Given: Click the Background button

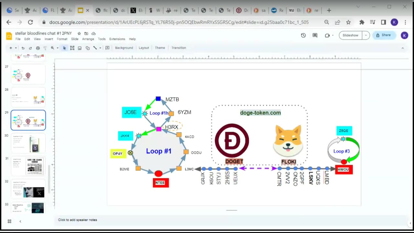Looking at the screenshot, I should [x=124, y=48].
